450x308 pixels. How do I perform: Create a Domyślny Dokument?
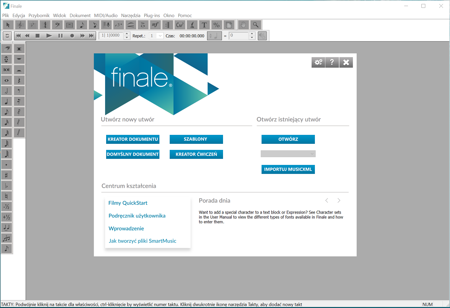click(133, 154)
